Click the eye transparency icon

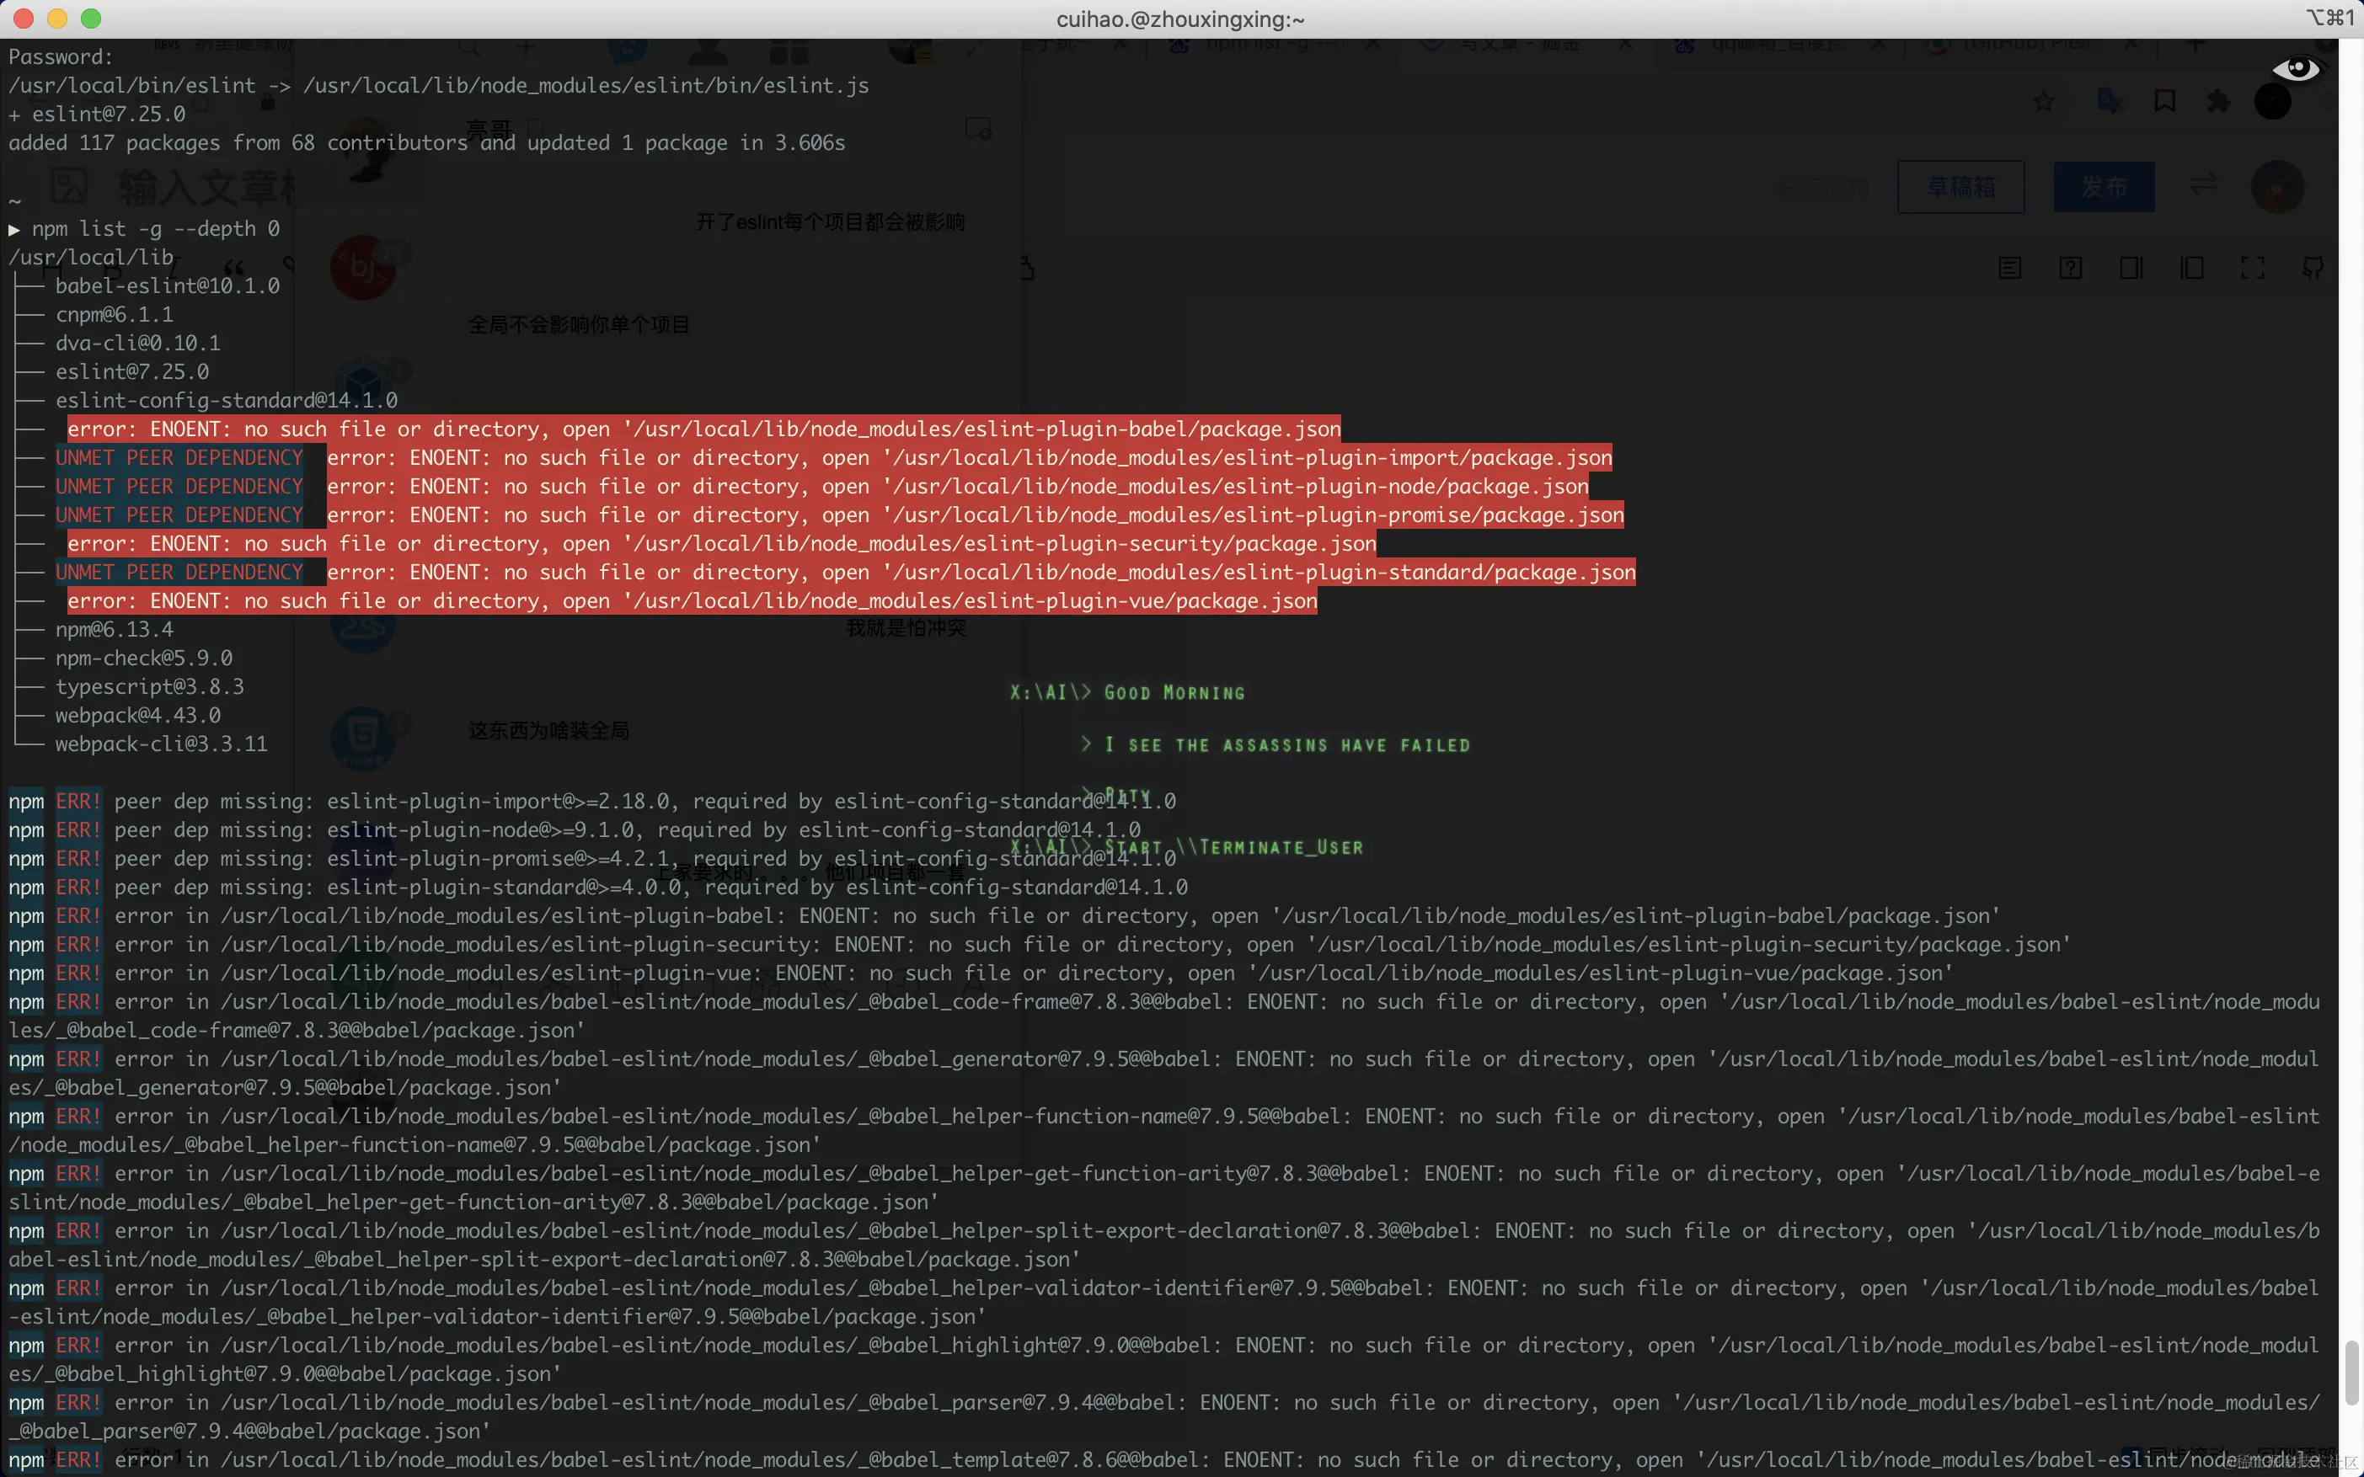point(2296,68)
